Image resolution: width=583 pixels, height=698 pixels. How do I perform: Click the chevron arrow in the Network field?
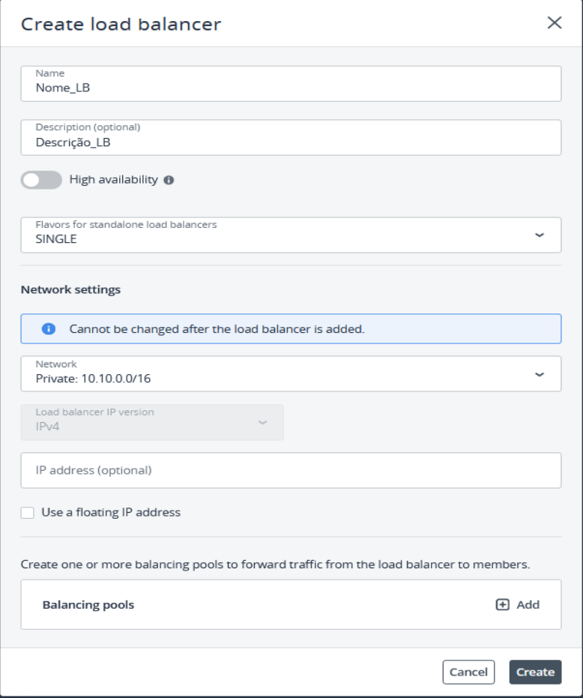click(x=540, y=374)
